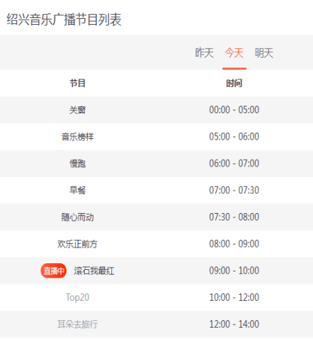Switch to the 昨天 tab
This screenshot has height=345, width=313.
pyautogui.click(x=204, y=52)
